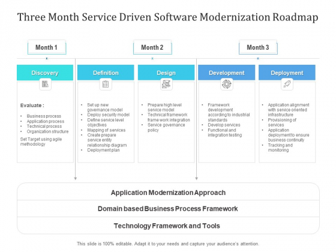This screenshot has height=252, width=336.
Task: Click the Definition phase checklist icon
Action: point(106,84)
